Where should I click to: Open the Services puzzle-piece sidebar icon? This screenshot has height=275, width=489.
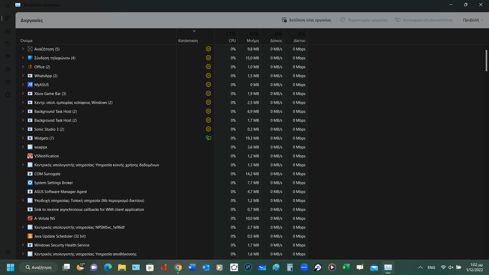tap(8, 95)
